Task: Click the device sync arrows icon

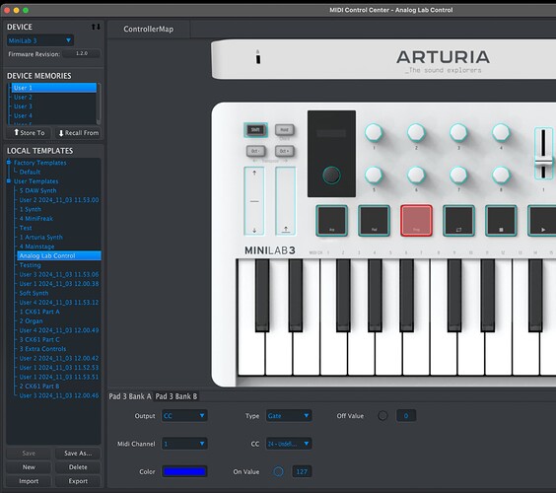Action: [96, 27]
